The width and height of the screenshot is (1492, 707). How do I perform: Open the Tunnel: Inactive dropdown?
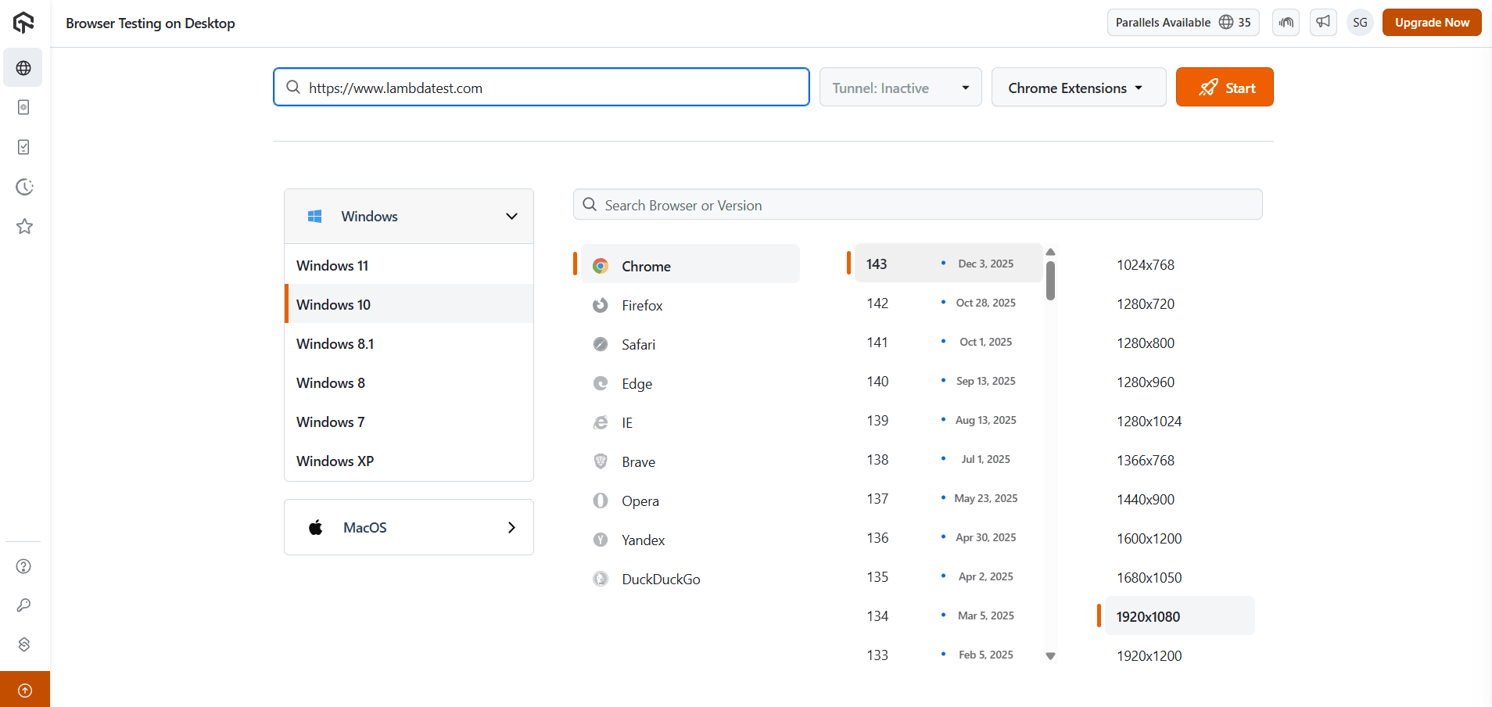point(900,87)
